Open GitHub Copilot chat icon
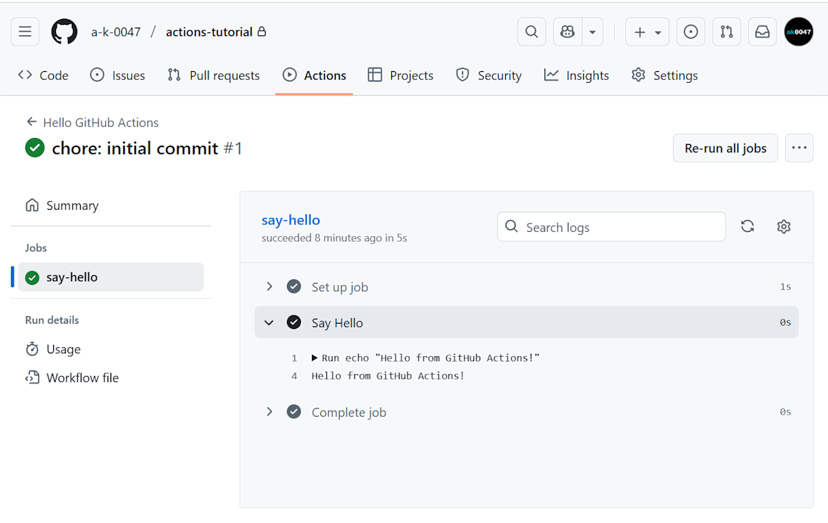 568,32
